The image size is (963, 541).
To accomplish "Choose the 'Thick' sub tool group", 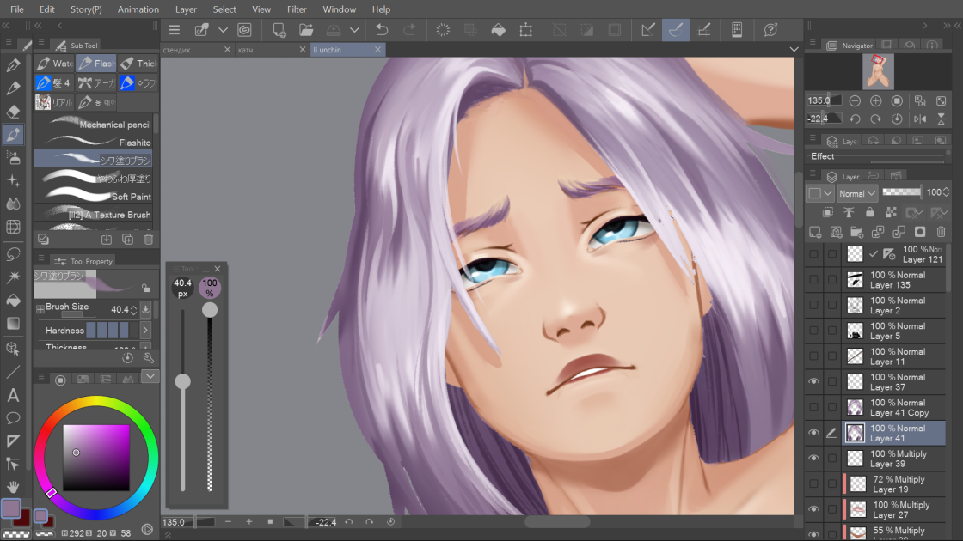I will click(x=138, y=64).
